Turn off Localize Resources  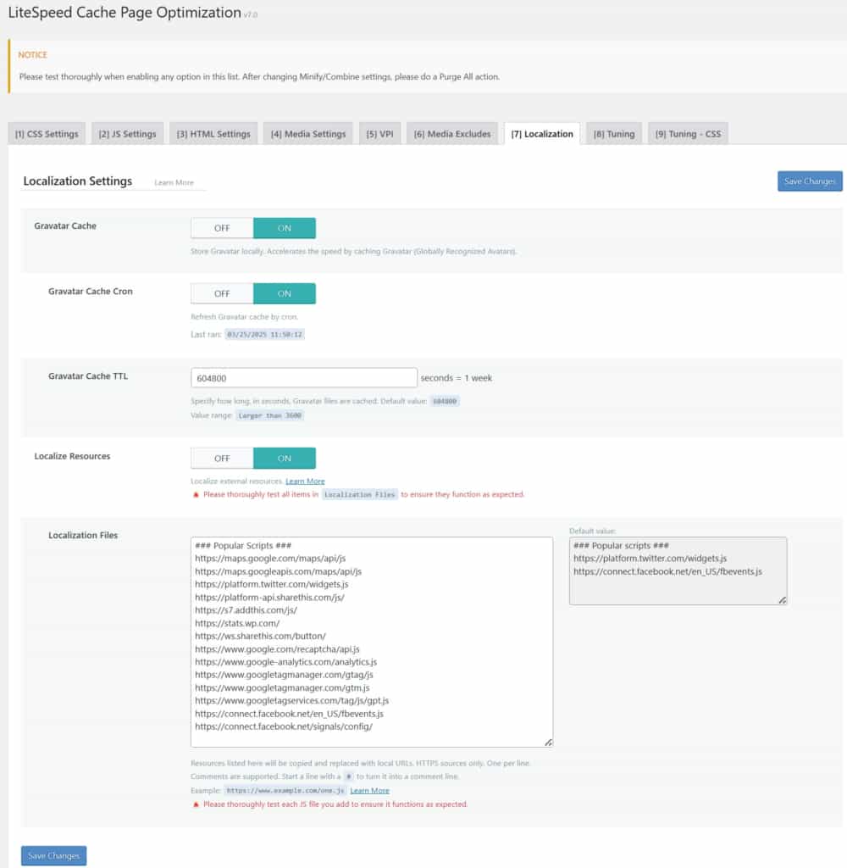221,458
